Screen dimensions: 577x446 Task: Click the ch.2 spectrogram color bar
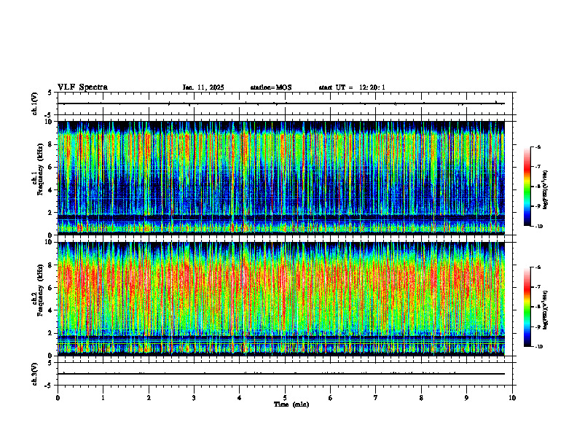(527, 307)
